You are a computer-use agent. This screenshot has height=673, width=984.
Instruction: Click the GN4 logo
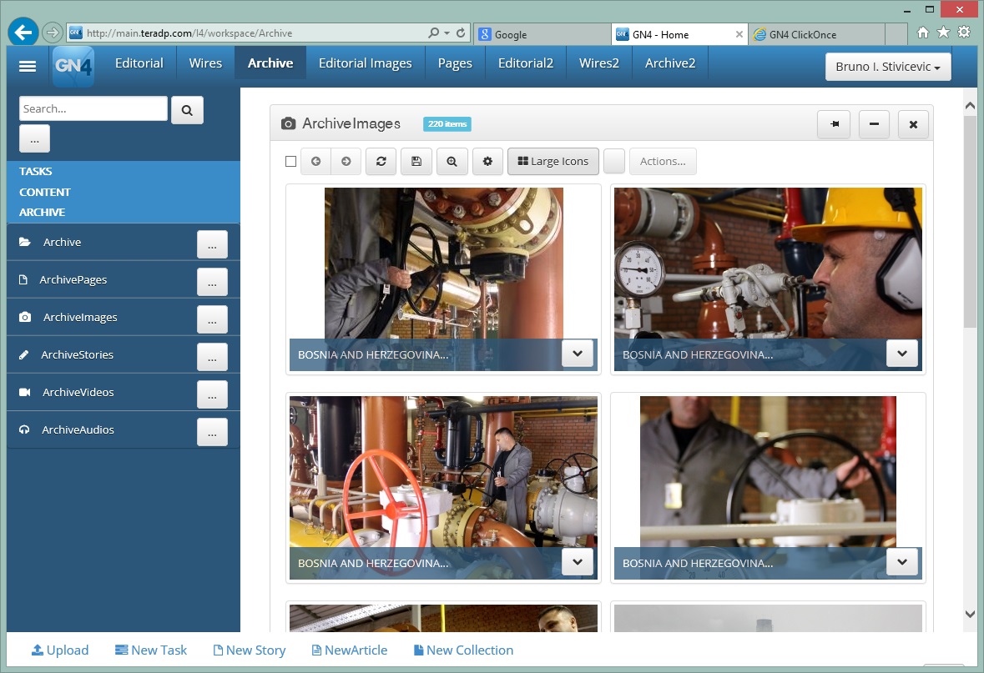click(x=73, y=66)
